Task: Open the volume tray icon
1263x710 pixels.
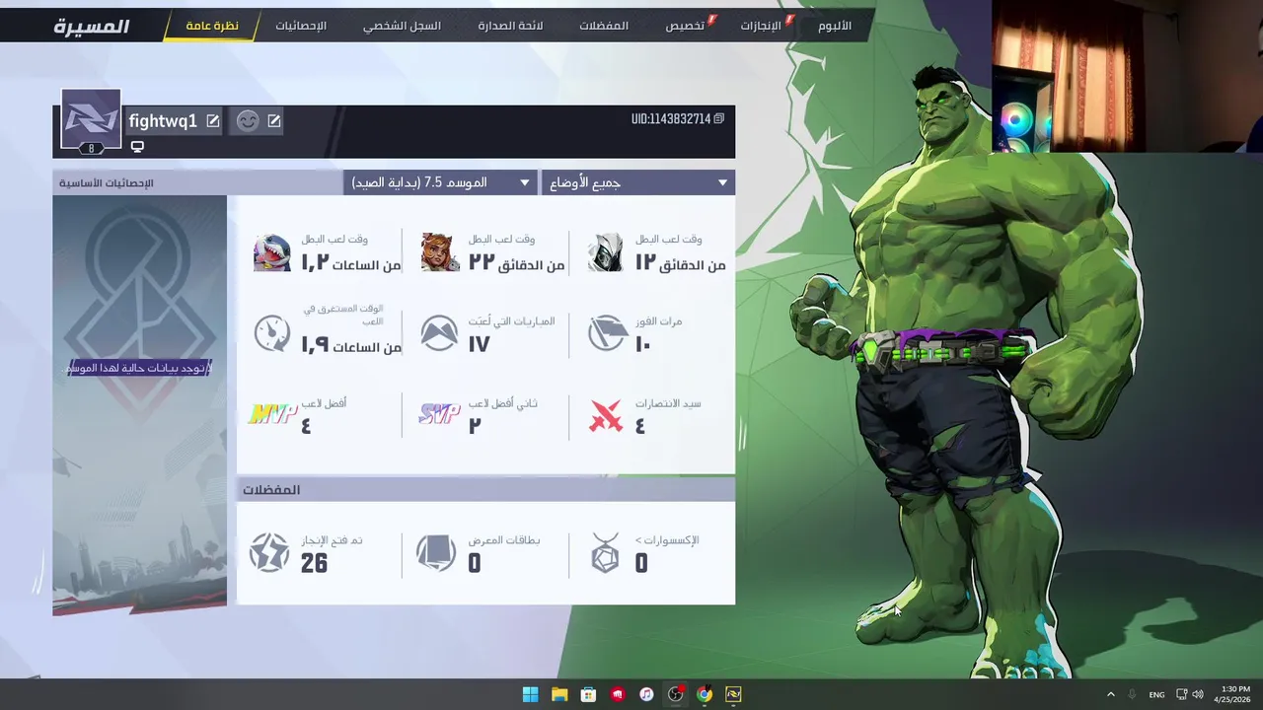Action: point(1198,694)
